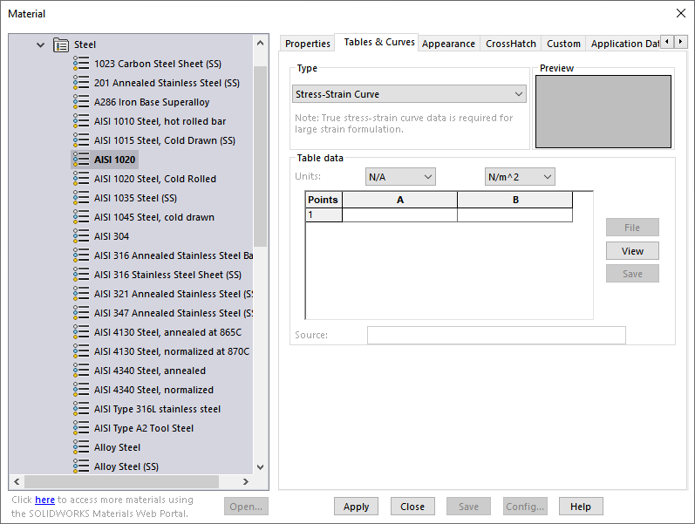The height and width of the screenshot is (524, 695).
Task: Click icon beside A286 Iron Base Superalloy
Action: click(81, 102)
